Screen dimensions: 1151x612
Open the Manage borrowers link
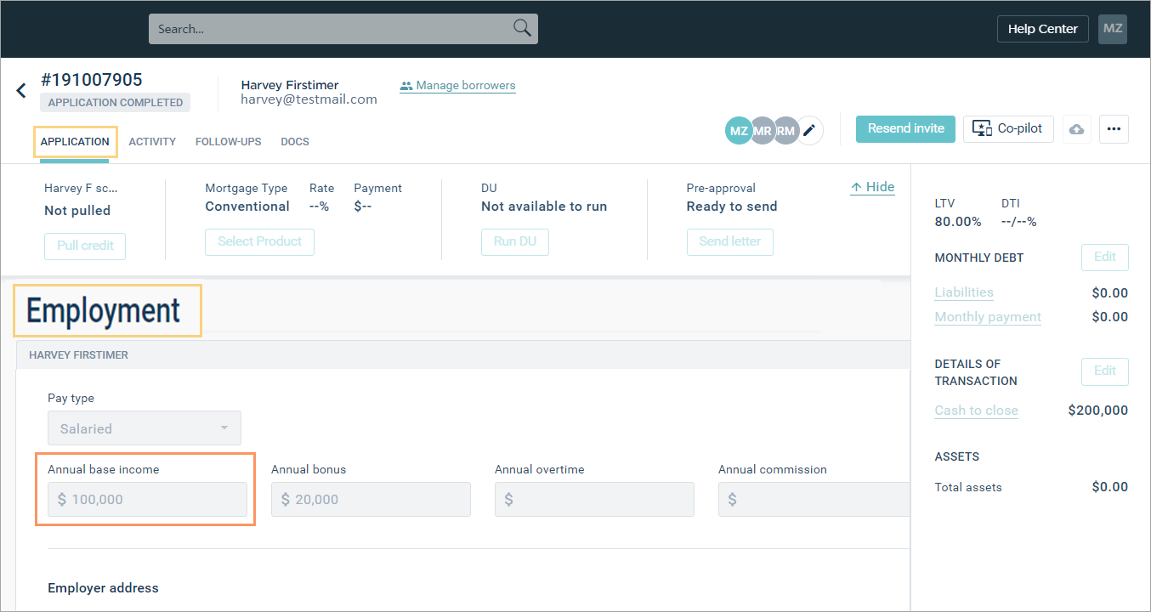point(457,86)
